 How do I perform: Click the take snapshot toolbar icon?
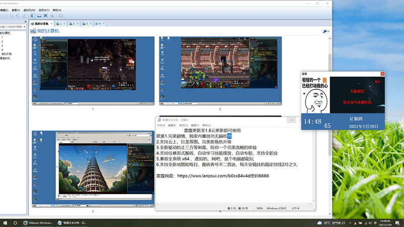[11, 16]
